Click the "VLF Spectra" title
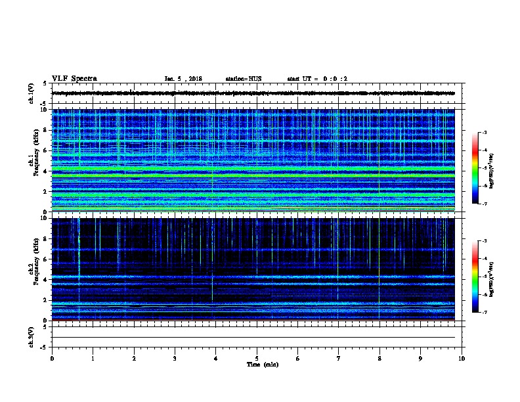Image resolution: width=520 pixels, height=402 pixels. (74, 79)
